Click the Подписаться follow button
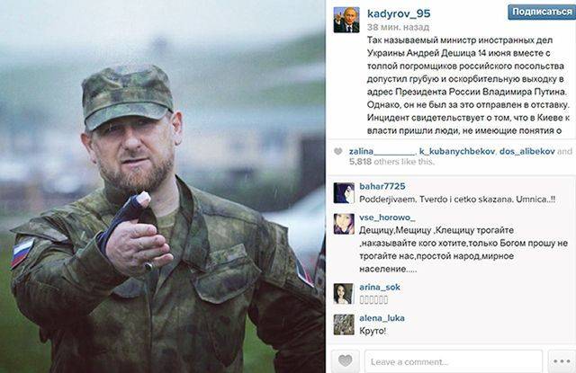576x373 pixels. pos(542,12)
